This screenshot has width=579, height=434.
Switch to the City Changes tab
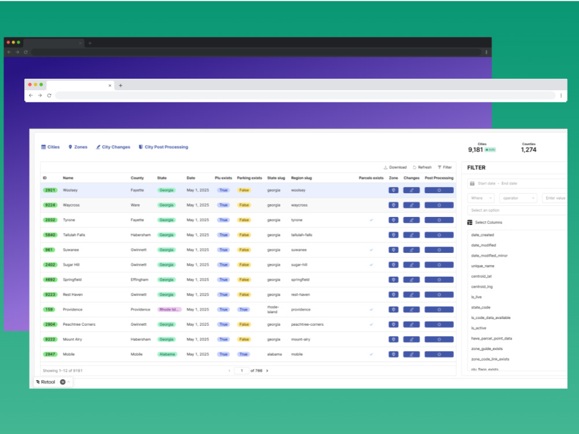click(x=113, y=147)
